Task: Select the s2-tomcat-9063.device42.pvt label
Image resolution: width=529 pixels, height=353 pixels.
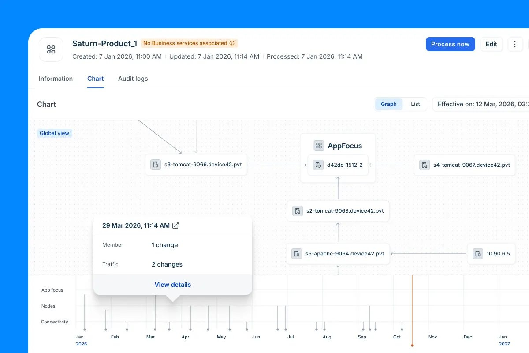Action: click(345, 211)
